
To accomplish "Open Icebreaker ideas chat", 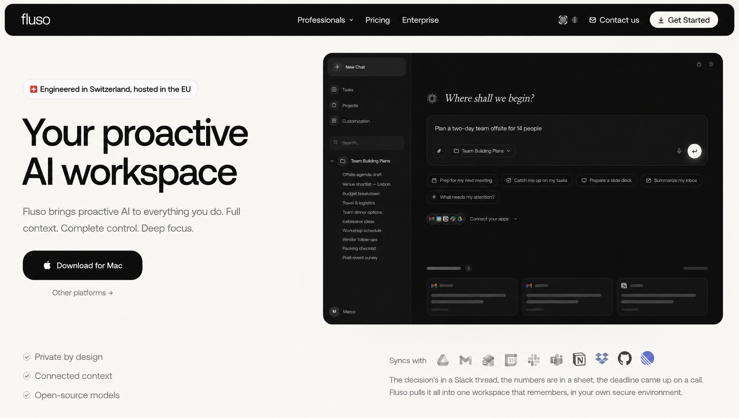I will [358, 222].
